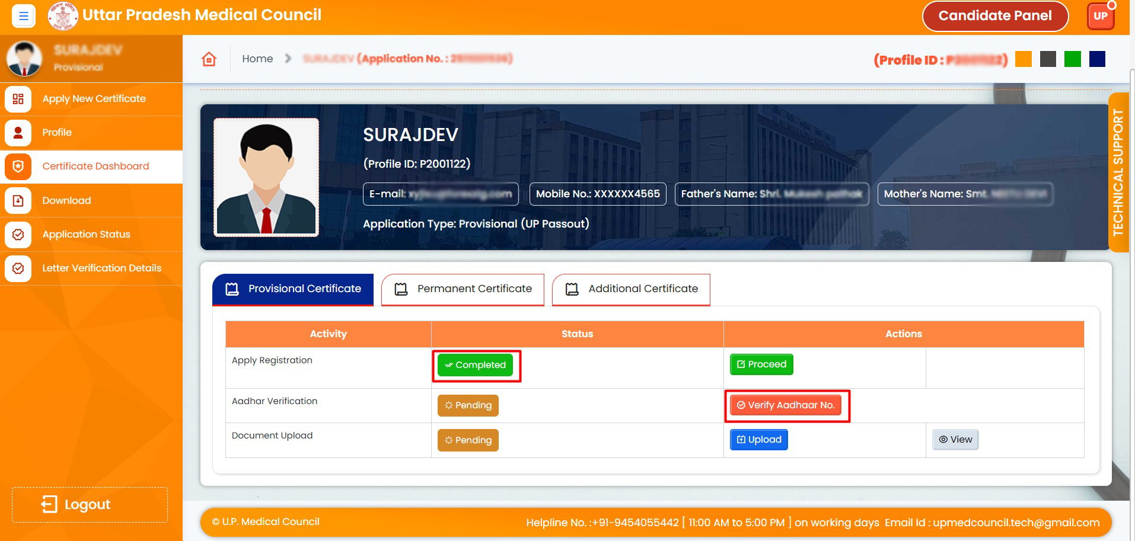Click Letter Verification Details icon
Image resolution: width=1135 pixels, height=541 pixels.
pyautogui.click(x=18, y=268)
